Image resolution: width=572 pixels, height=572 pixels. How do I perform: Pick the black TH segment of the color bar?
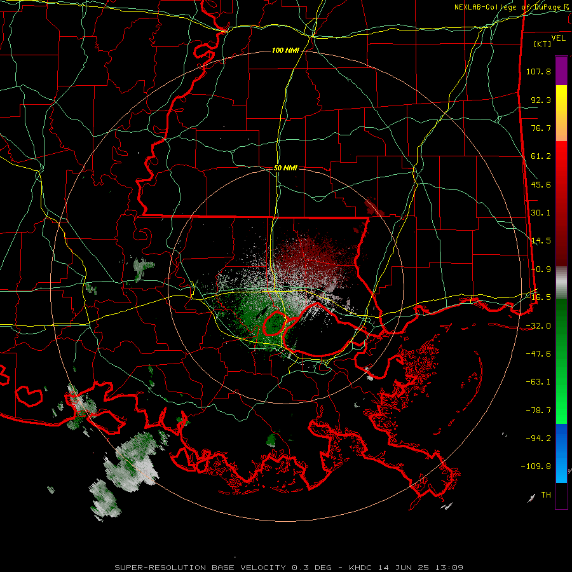pos(561,495)
